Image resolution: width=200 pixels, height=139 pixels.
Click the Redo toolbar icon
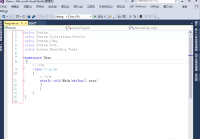click(x=47, y=16)
